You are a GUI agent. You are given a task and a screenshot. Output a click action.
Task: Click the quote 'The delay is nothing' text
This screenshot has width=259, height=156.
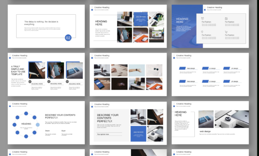point(41,23)
